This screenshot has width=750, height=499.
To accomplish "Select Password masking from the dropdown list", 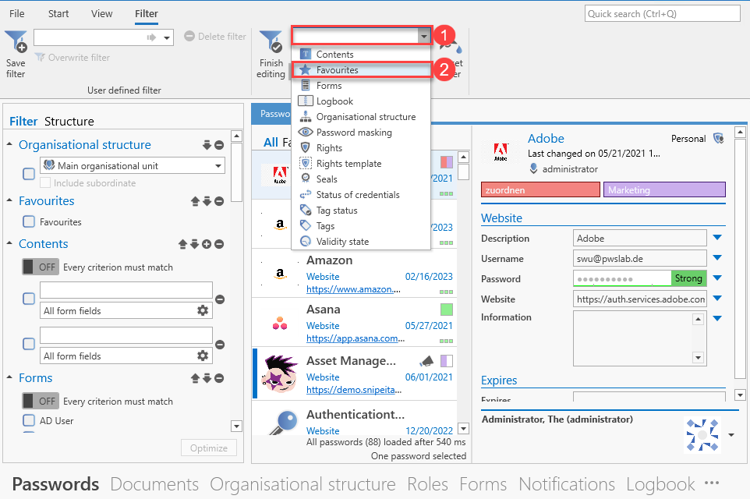I will [x=353, y=133].
